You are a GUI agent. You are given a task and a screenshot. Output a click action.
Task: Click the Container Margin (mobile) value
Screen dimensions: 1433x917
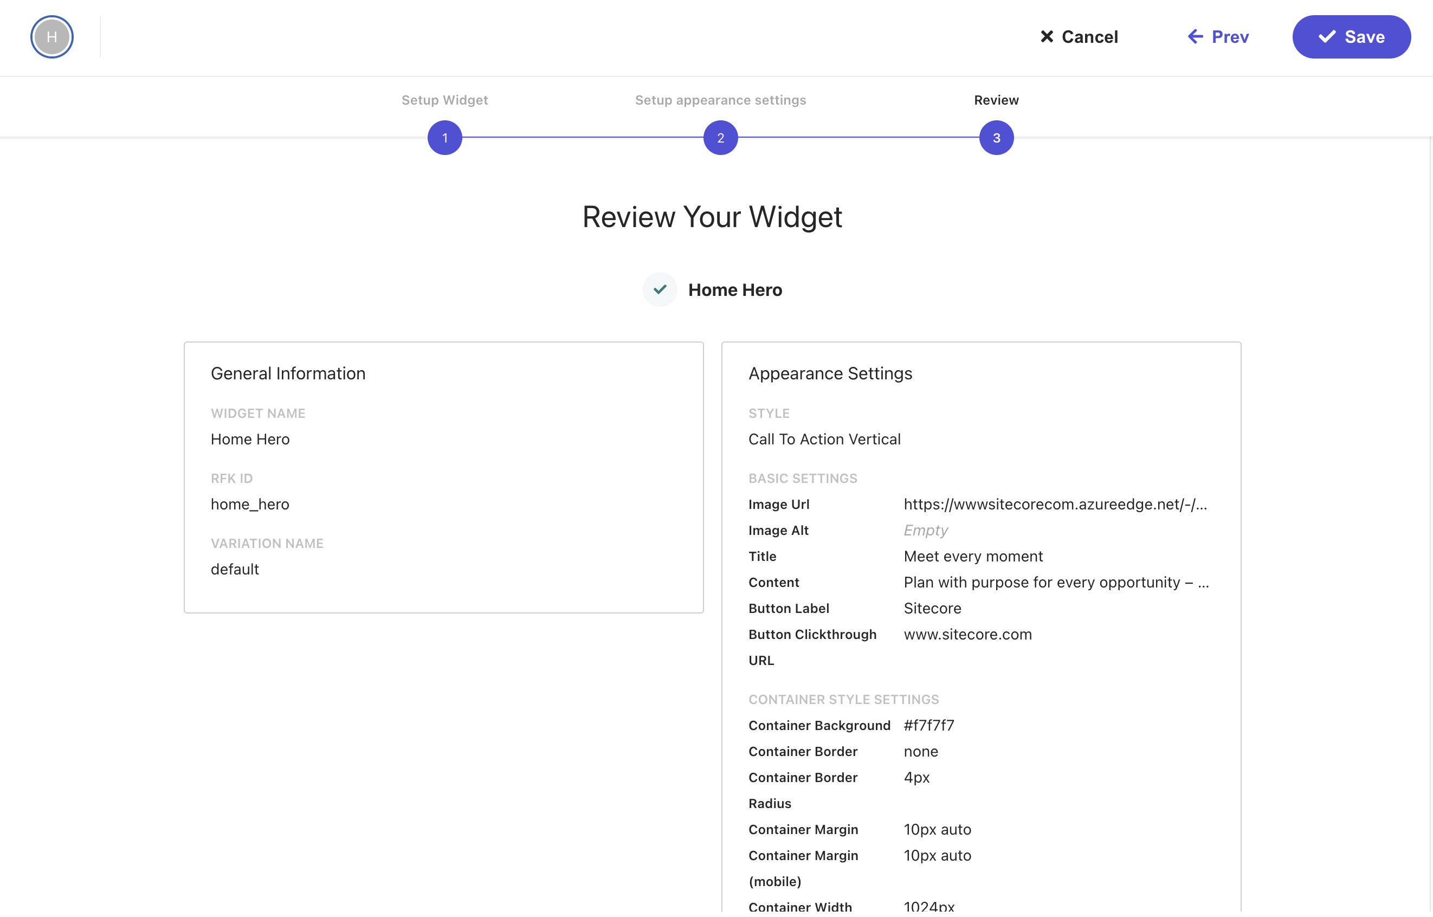[x=937, y=856]
